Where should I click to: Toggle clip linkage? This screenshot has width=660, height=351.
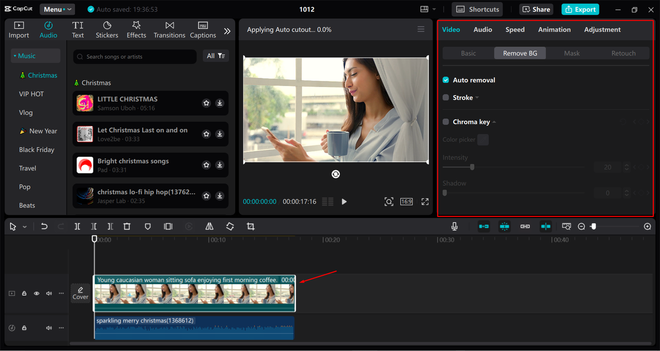(x=525, y=226)
